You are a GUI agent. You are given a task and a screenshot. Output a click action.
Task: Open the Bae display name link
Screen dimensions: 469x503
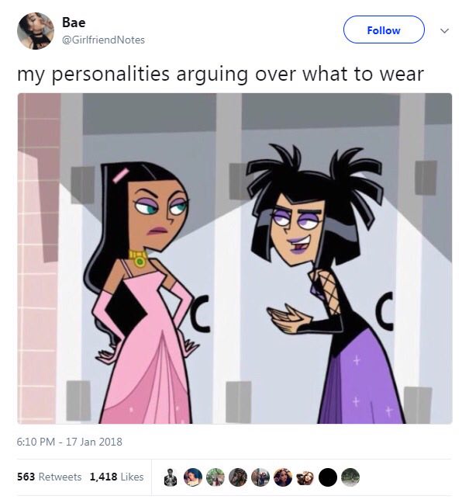click(x=74, y=23)
